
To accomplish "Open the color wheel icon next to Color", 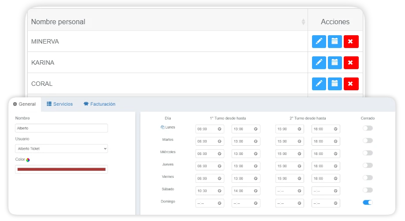I will tap(28, 160).
